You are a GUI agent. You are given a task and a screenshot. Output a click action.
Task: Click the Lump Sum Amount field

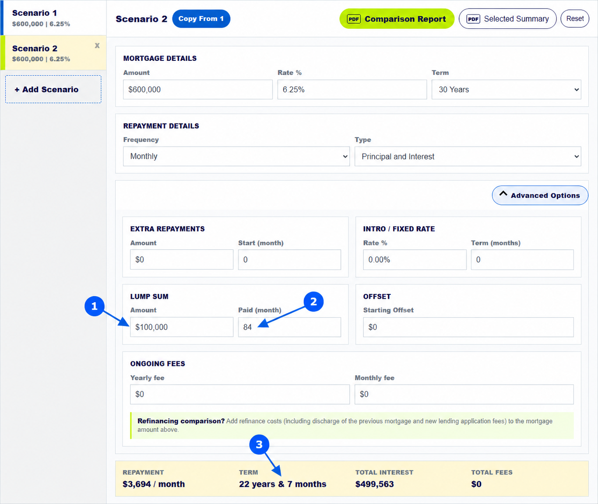point(182,327)
